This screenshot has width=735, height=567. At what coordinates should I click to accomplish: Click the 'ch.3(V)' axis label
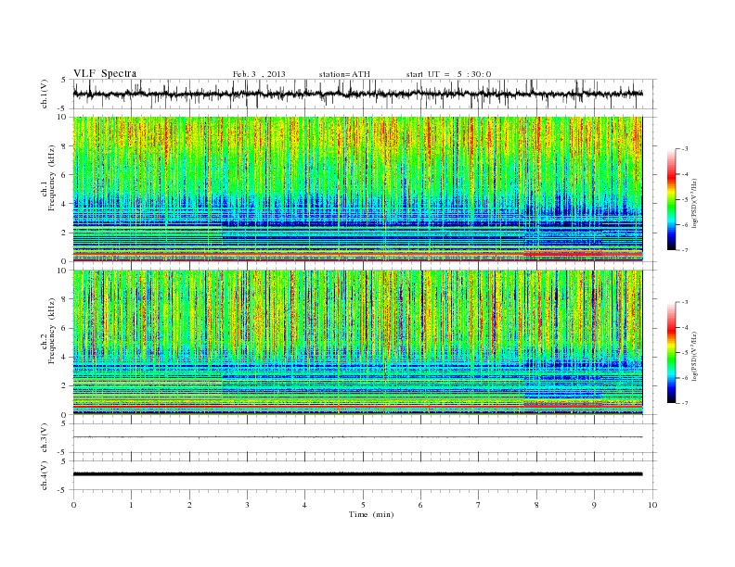pos(45,438)
